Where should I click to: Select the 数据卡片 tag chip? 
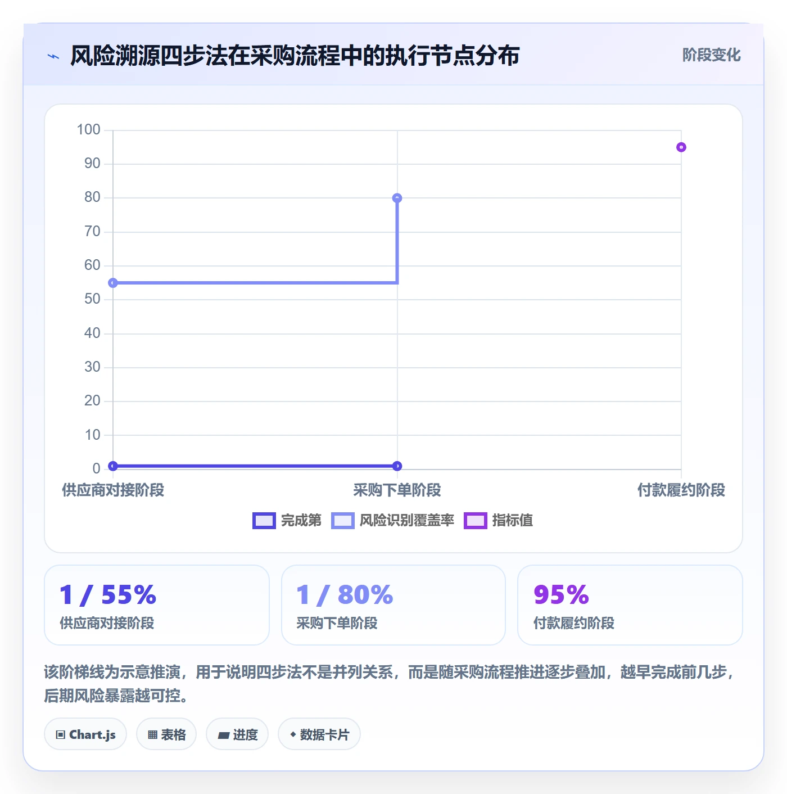(x=319, y=734)
